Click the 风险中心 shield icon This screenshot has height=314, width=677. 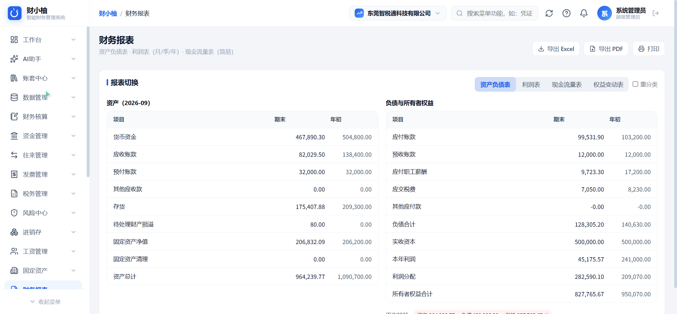tap(14, 213)
